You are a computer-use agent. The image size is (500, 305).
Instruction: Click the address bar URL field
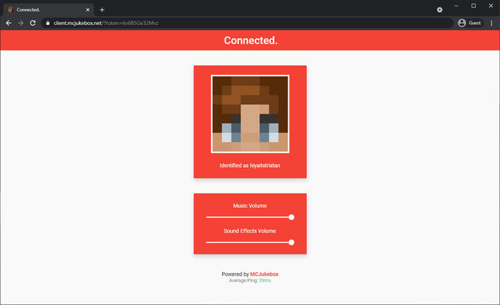pos(247,23)
